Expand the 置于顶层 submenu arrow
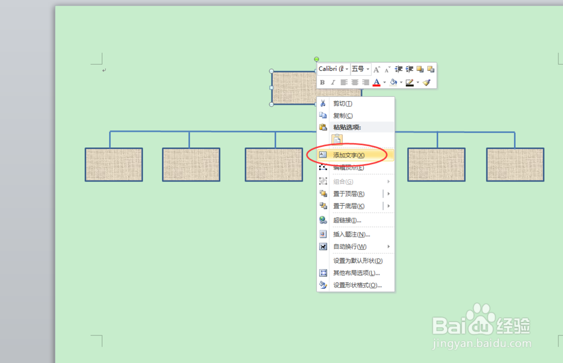Image resolution: width=563 pixels, height=363 pixels. (388, 193)
